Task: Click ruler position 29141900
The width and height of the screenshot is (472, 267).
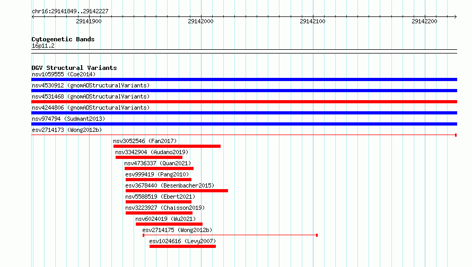Action: [89, 21]
